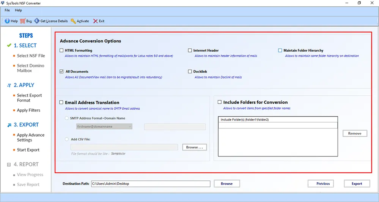Minimize the SysTools NSF Converter window
This screenshot has height=202, width=379.
pyautogui.click(x=347, y=3)
